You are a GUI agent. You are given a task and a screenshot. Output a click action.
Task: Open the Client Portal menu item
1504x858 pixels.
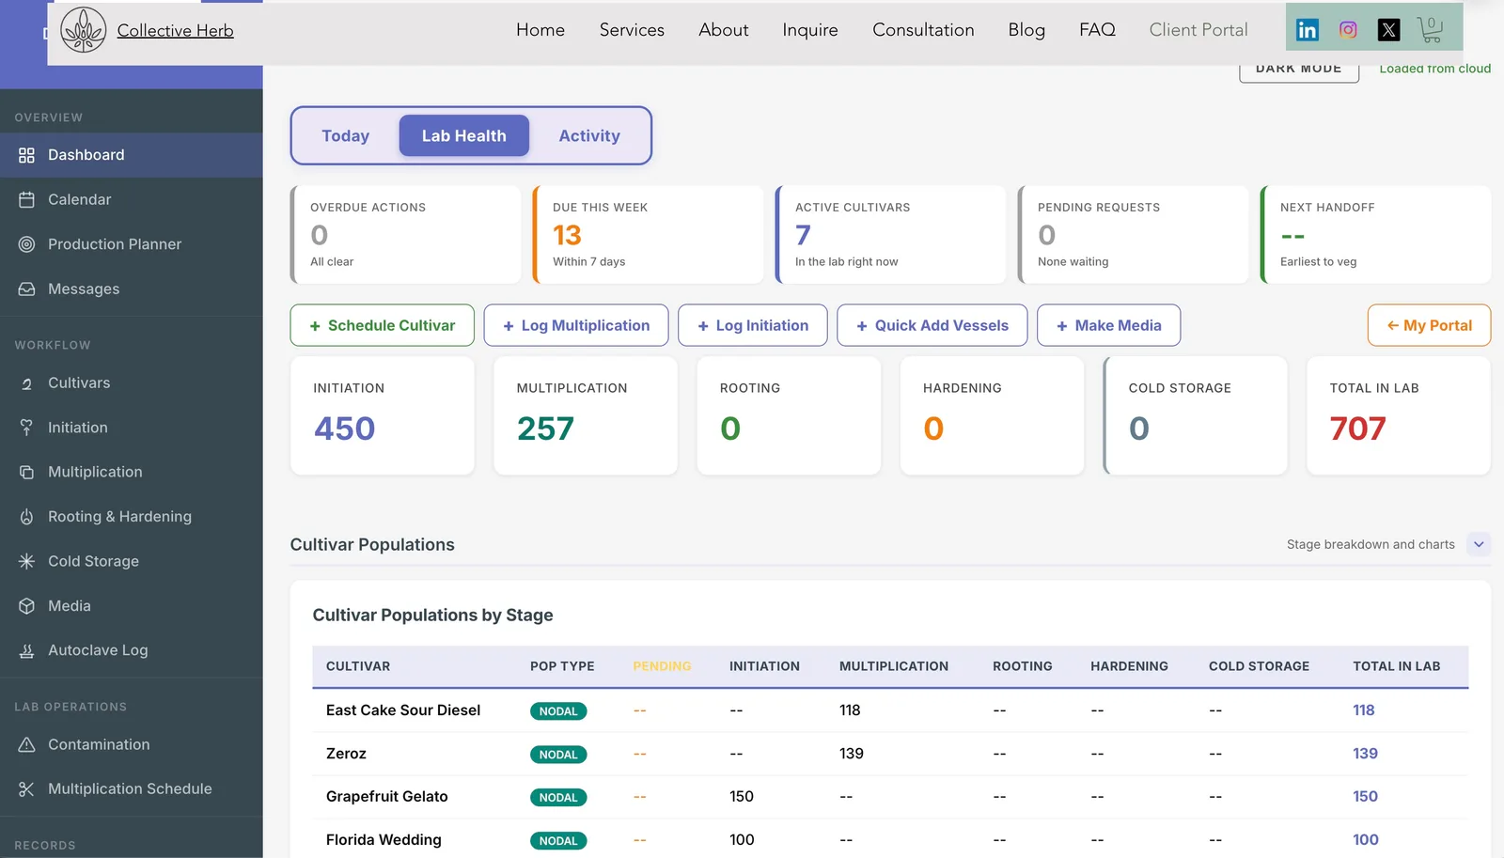point(1198,30)
